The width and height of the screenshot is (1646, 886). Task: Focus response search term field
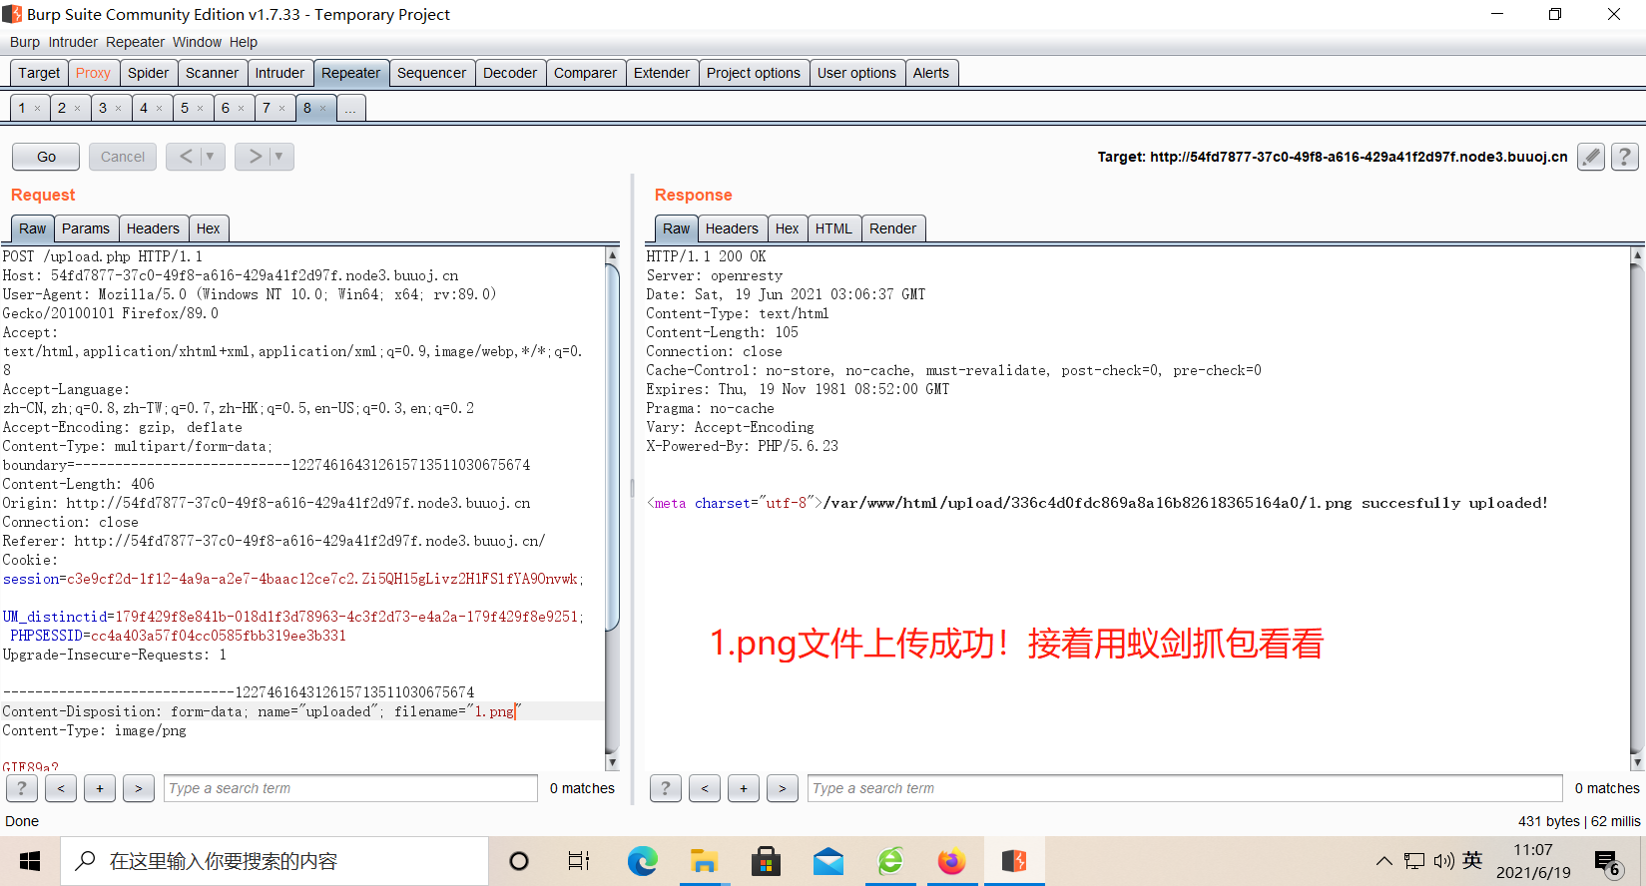1185,788
